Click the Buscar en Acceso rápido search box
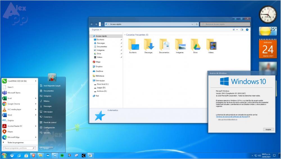 click(225, 24)
